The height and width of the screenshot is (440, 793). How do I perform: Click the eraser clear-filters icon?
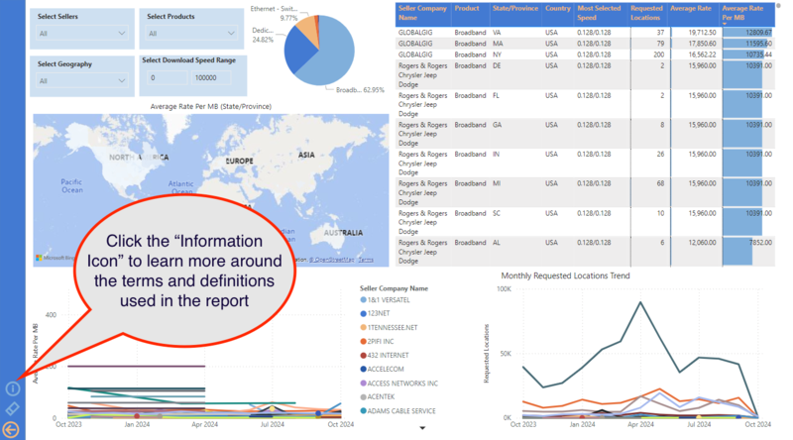(x=13, y=408)
